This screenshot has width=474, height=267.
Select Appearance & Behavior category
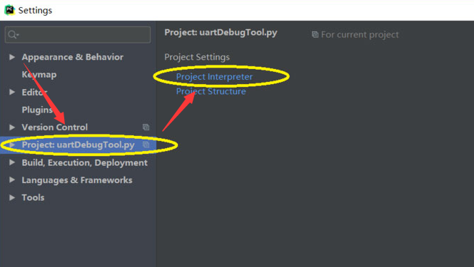[73, 57]
